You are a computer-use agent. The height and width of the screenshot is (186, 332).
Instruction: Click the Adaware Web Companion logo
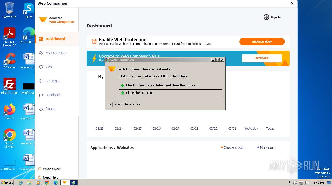pyautogui.click(x=57, y=20)
